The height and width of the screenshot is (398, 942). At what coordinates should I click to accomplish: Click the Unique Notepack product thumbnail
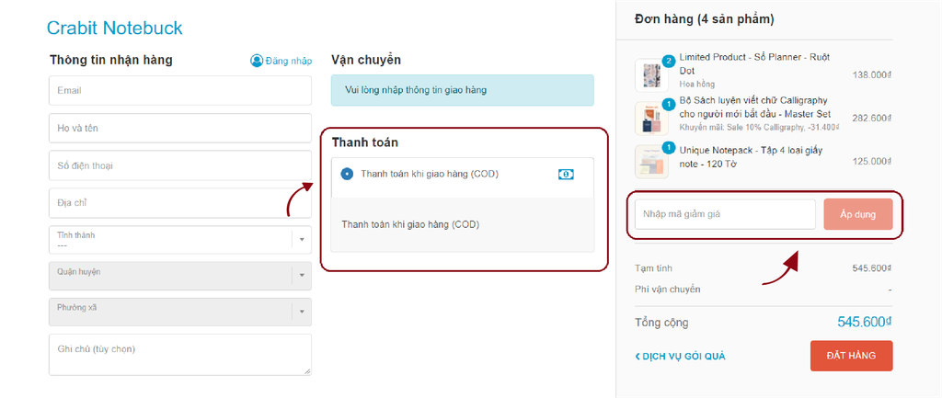[651, 162]
